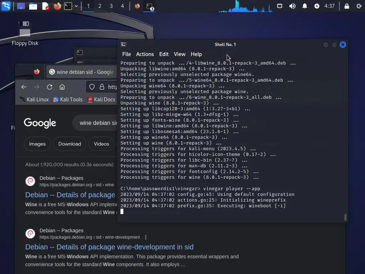Viewport: 365px width, 274px height.
Task: Lock the screen with padlock icon
Action: 347,6
